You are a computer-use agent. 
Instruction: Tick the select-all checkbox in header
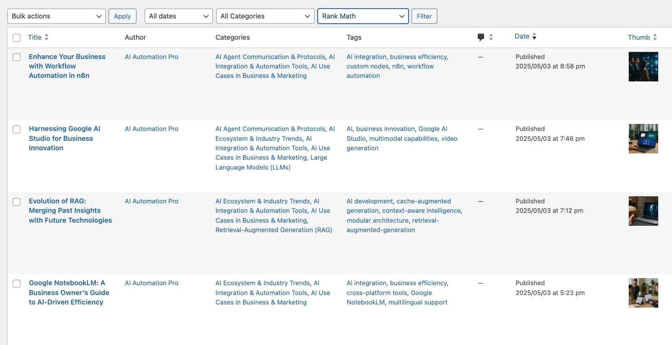17,38
